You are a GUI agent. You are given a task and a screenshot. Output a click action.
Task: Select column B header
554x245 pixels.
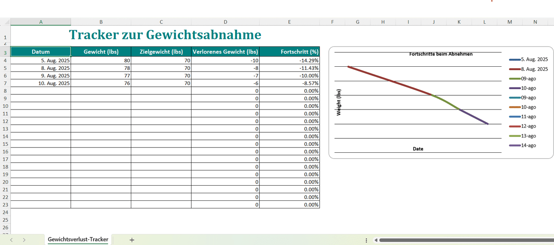click(x=101, y=22)
